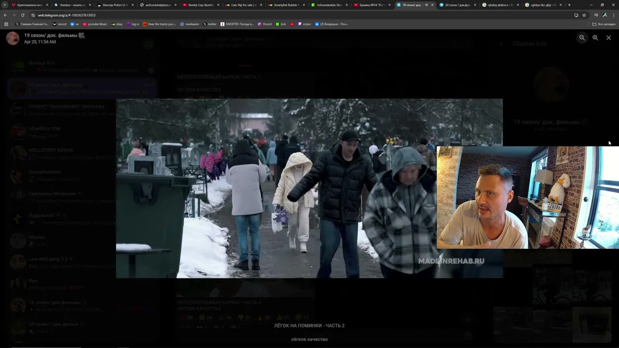The image size is (619, 348).
Task: Open the media controls toolbar icon
Action: tap(596, 15)
